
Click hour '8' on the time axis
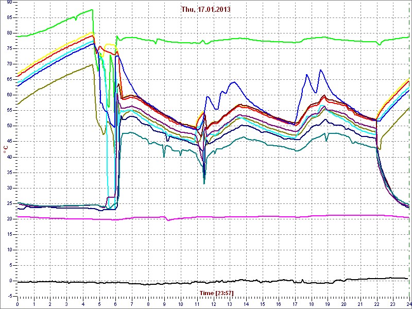click(x=148, y=304)
